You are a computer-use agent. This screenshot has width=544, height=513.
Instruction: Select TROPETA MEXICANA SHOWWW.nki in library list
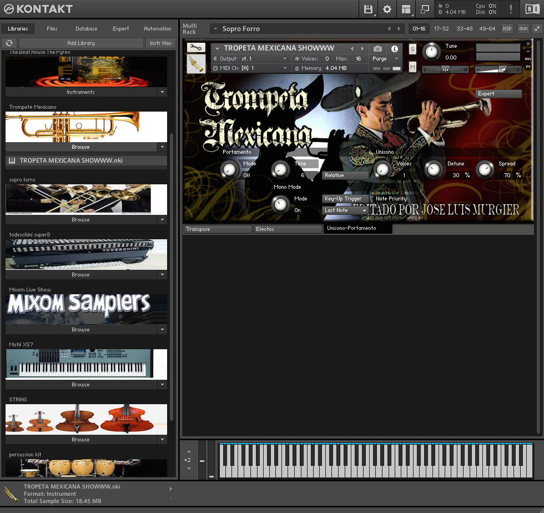(x=86, y=160)
